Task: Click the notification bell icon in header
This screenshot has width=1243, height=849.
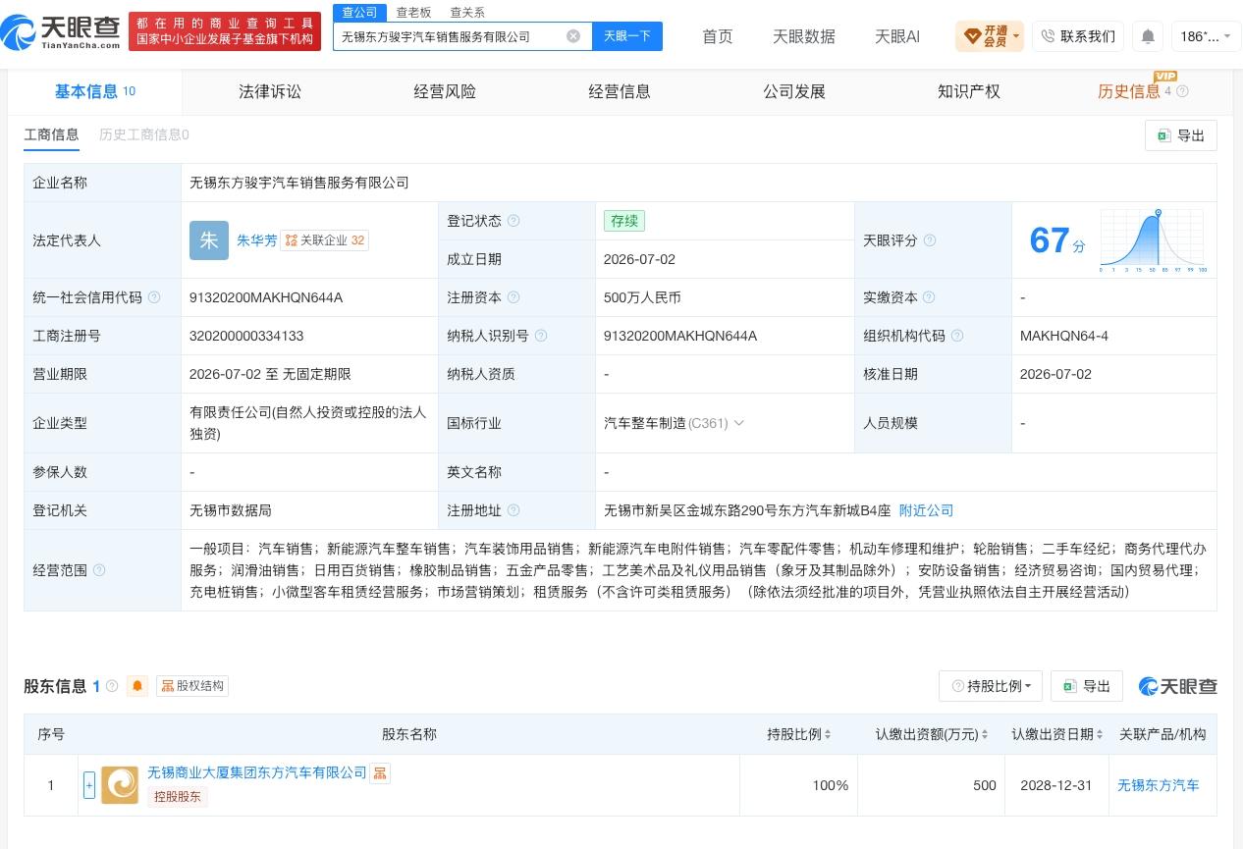Action: [1148, 36]
